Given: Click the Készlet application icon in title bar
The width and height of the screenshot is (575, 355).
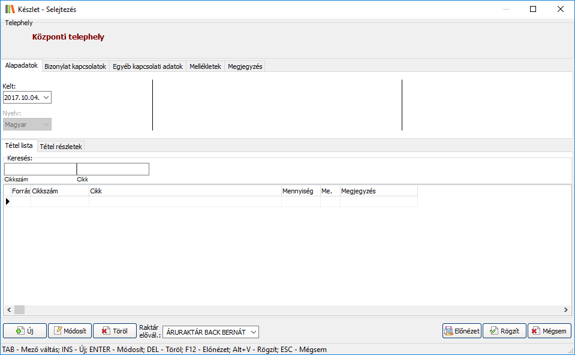Looking at the screenshot, I should point(10,10).
